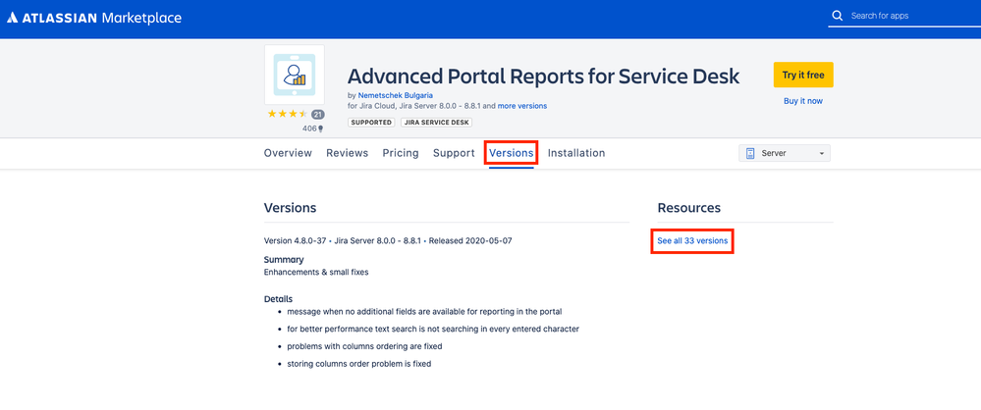Image resolution: width=981 pixels, height=410 pixels.
Task: Switch to the Installation tab
Action: pyautogui.click(x=576, y=153)
